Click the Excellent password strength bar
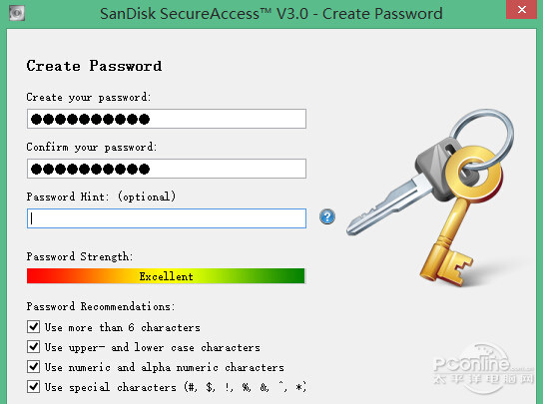Image resolution: width=543 pixels, height=404 pixels. pyautogui.click(x=166, y=276)
